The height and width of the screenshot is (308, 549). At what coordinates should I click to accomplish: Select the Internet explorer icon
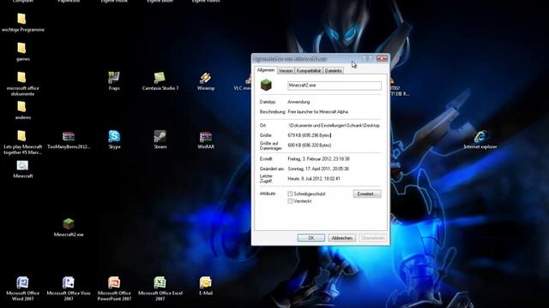click(480, 136)
